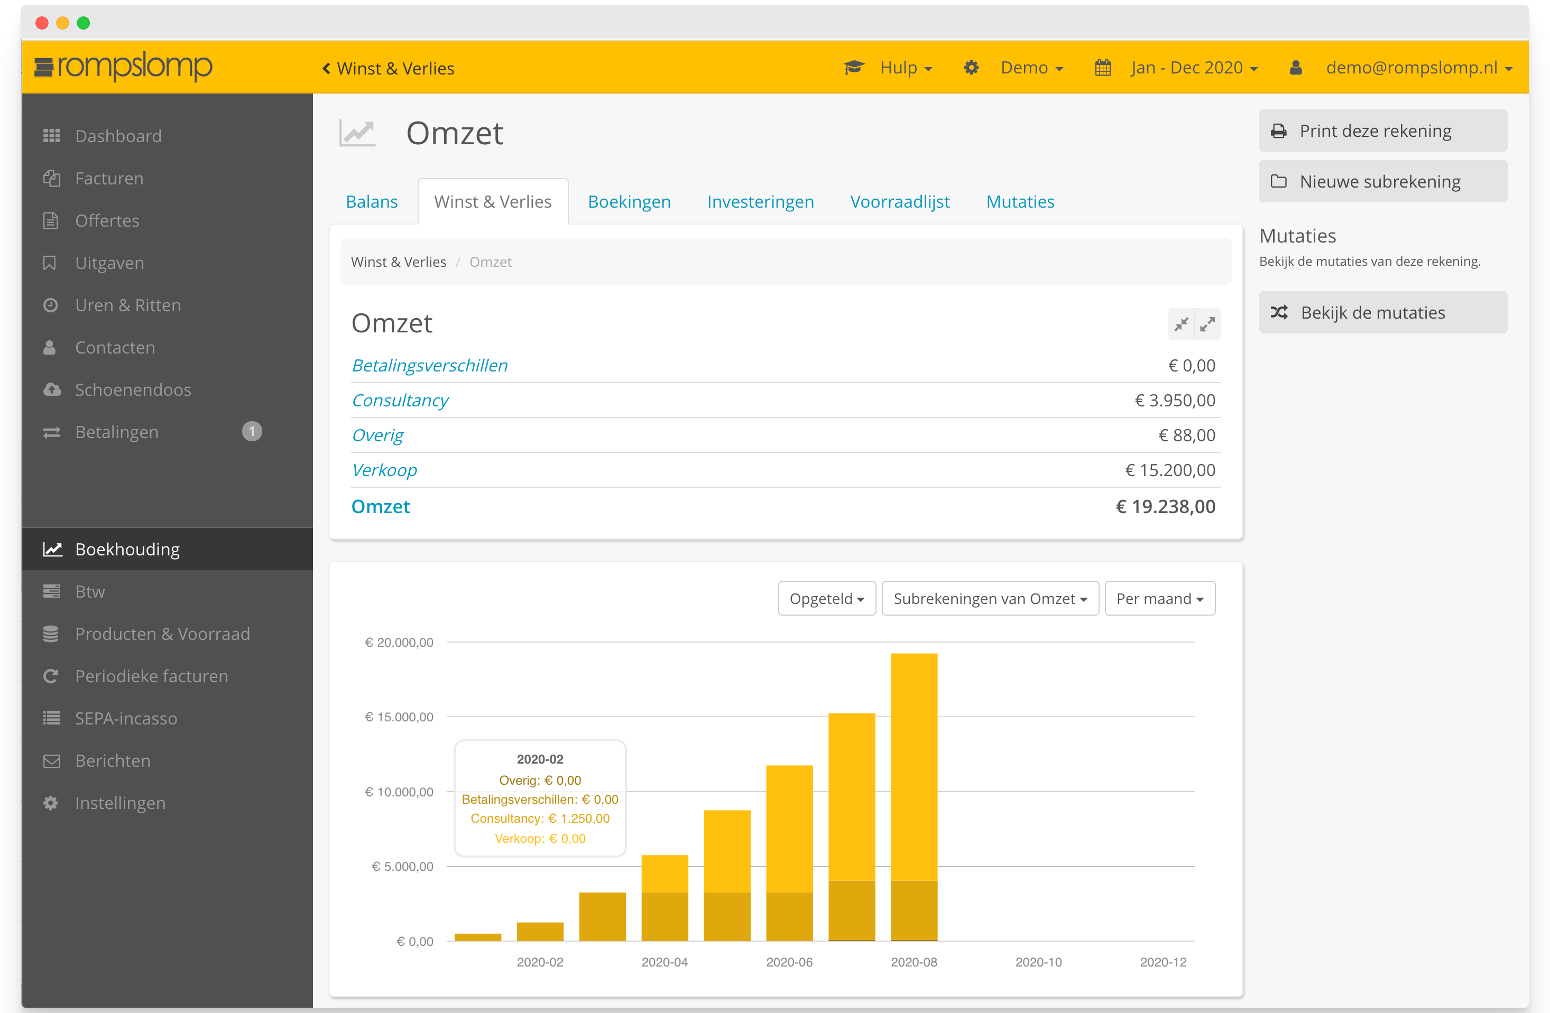The width and height of the screenshot is (1550, 1013).
Task: Switch to the Voorraadlijst tab
Action: pos(899,202)
